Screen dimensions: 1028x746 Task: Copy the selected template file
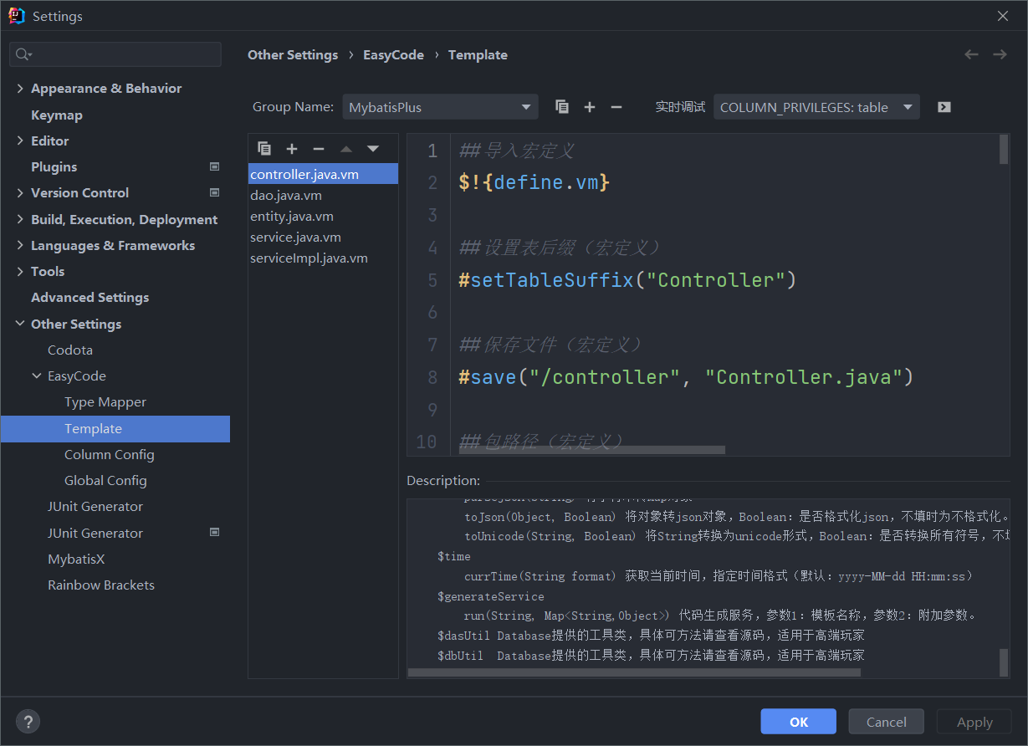click(264, 149)
